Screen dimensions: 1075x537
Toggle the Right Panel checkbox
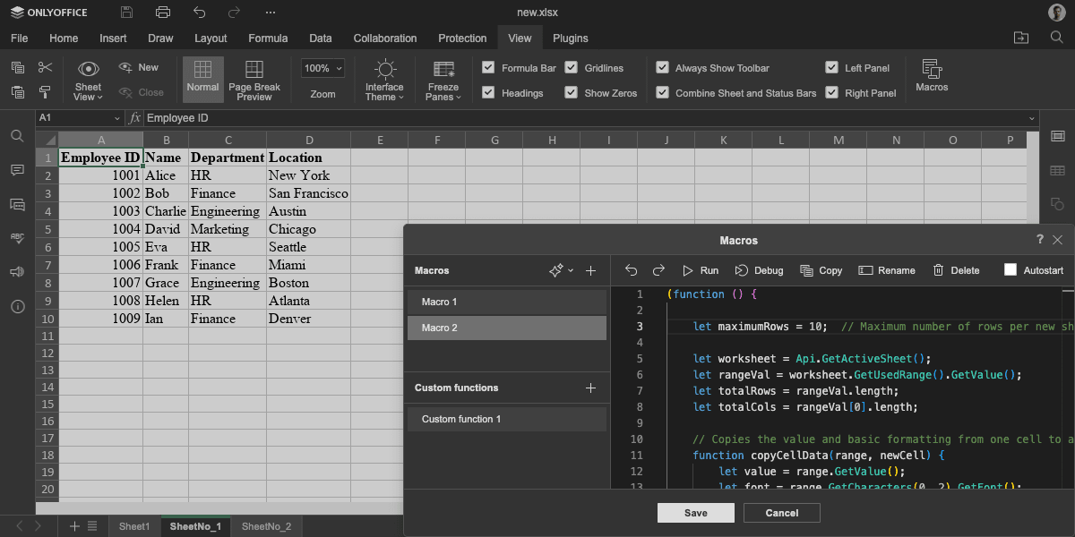(x=831, y=92)
